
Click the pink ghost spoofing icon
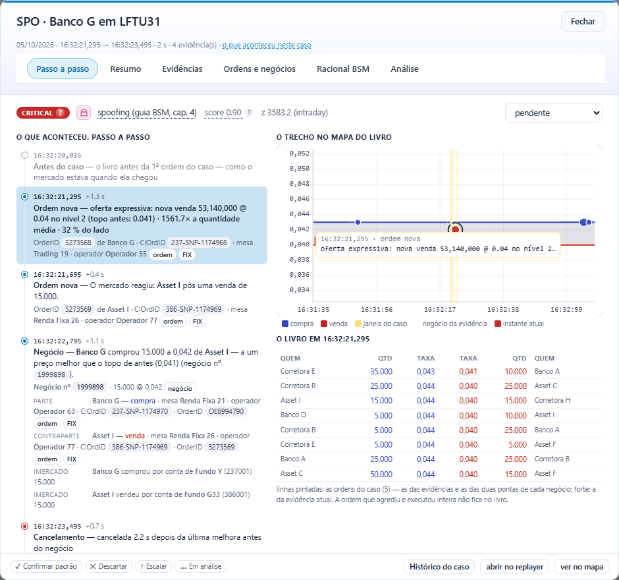pyautogui.click(x=84, y=113)
